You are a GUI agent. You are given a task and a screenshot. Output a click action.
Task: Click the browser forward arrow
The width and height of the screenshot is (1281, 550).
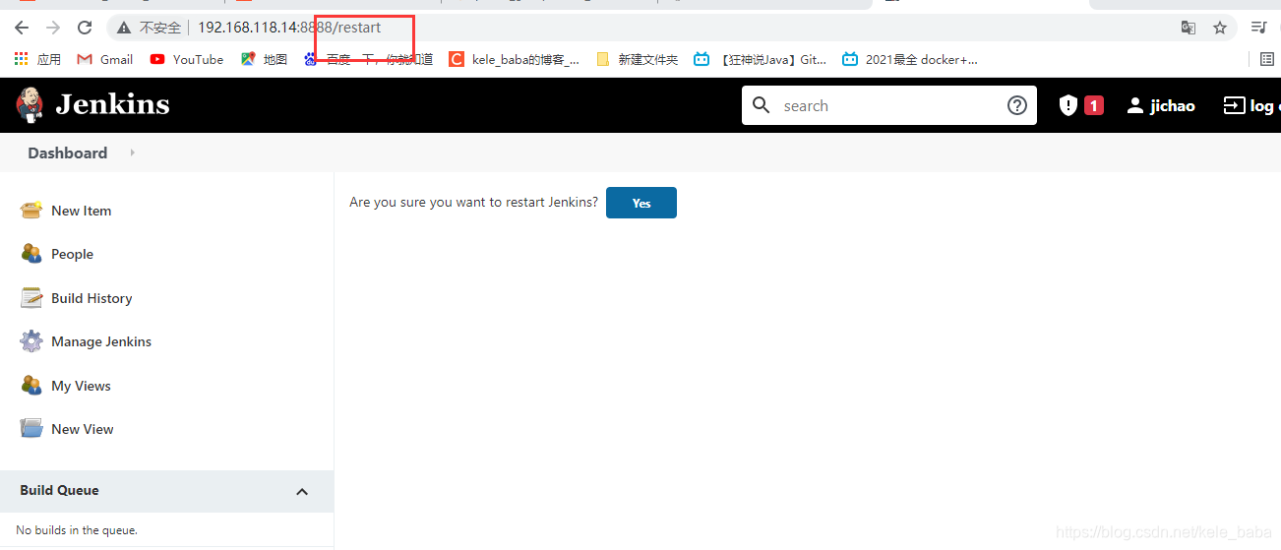(53, 28)
